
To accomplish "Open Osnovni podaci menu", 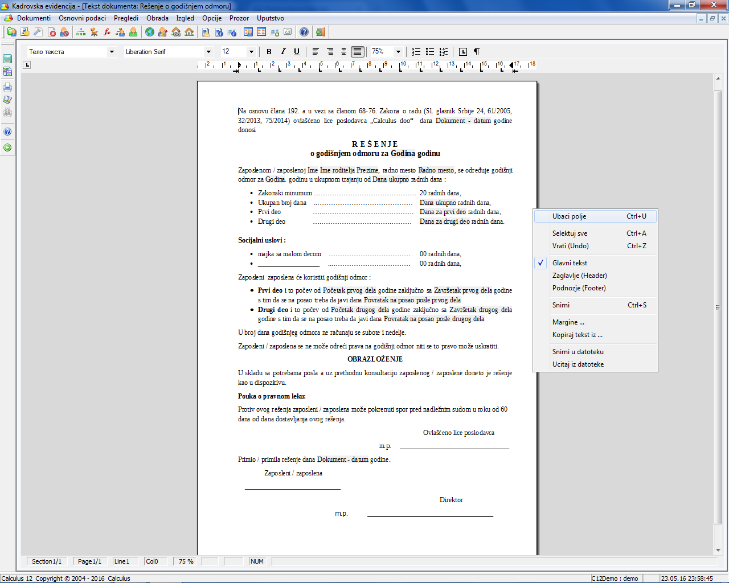I will click(82, 18).
